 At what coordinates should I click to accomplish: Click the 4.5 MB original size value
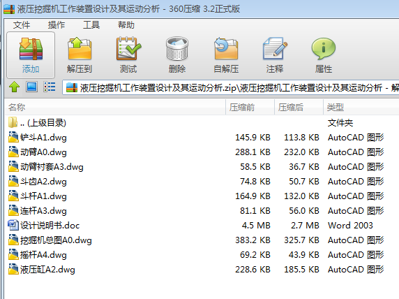pos(256,226)
